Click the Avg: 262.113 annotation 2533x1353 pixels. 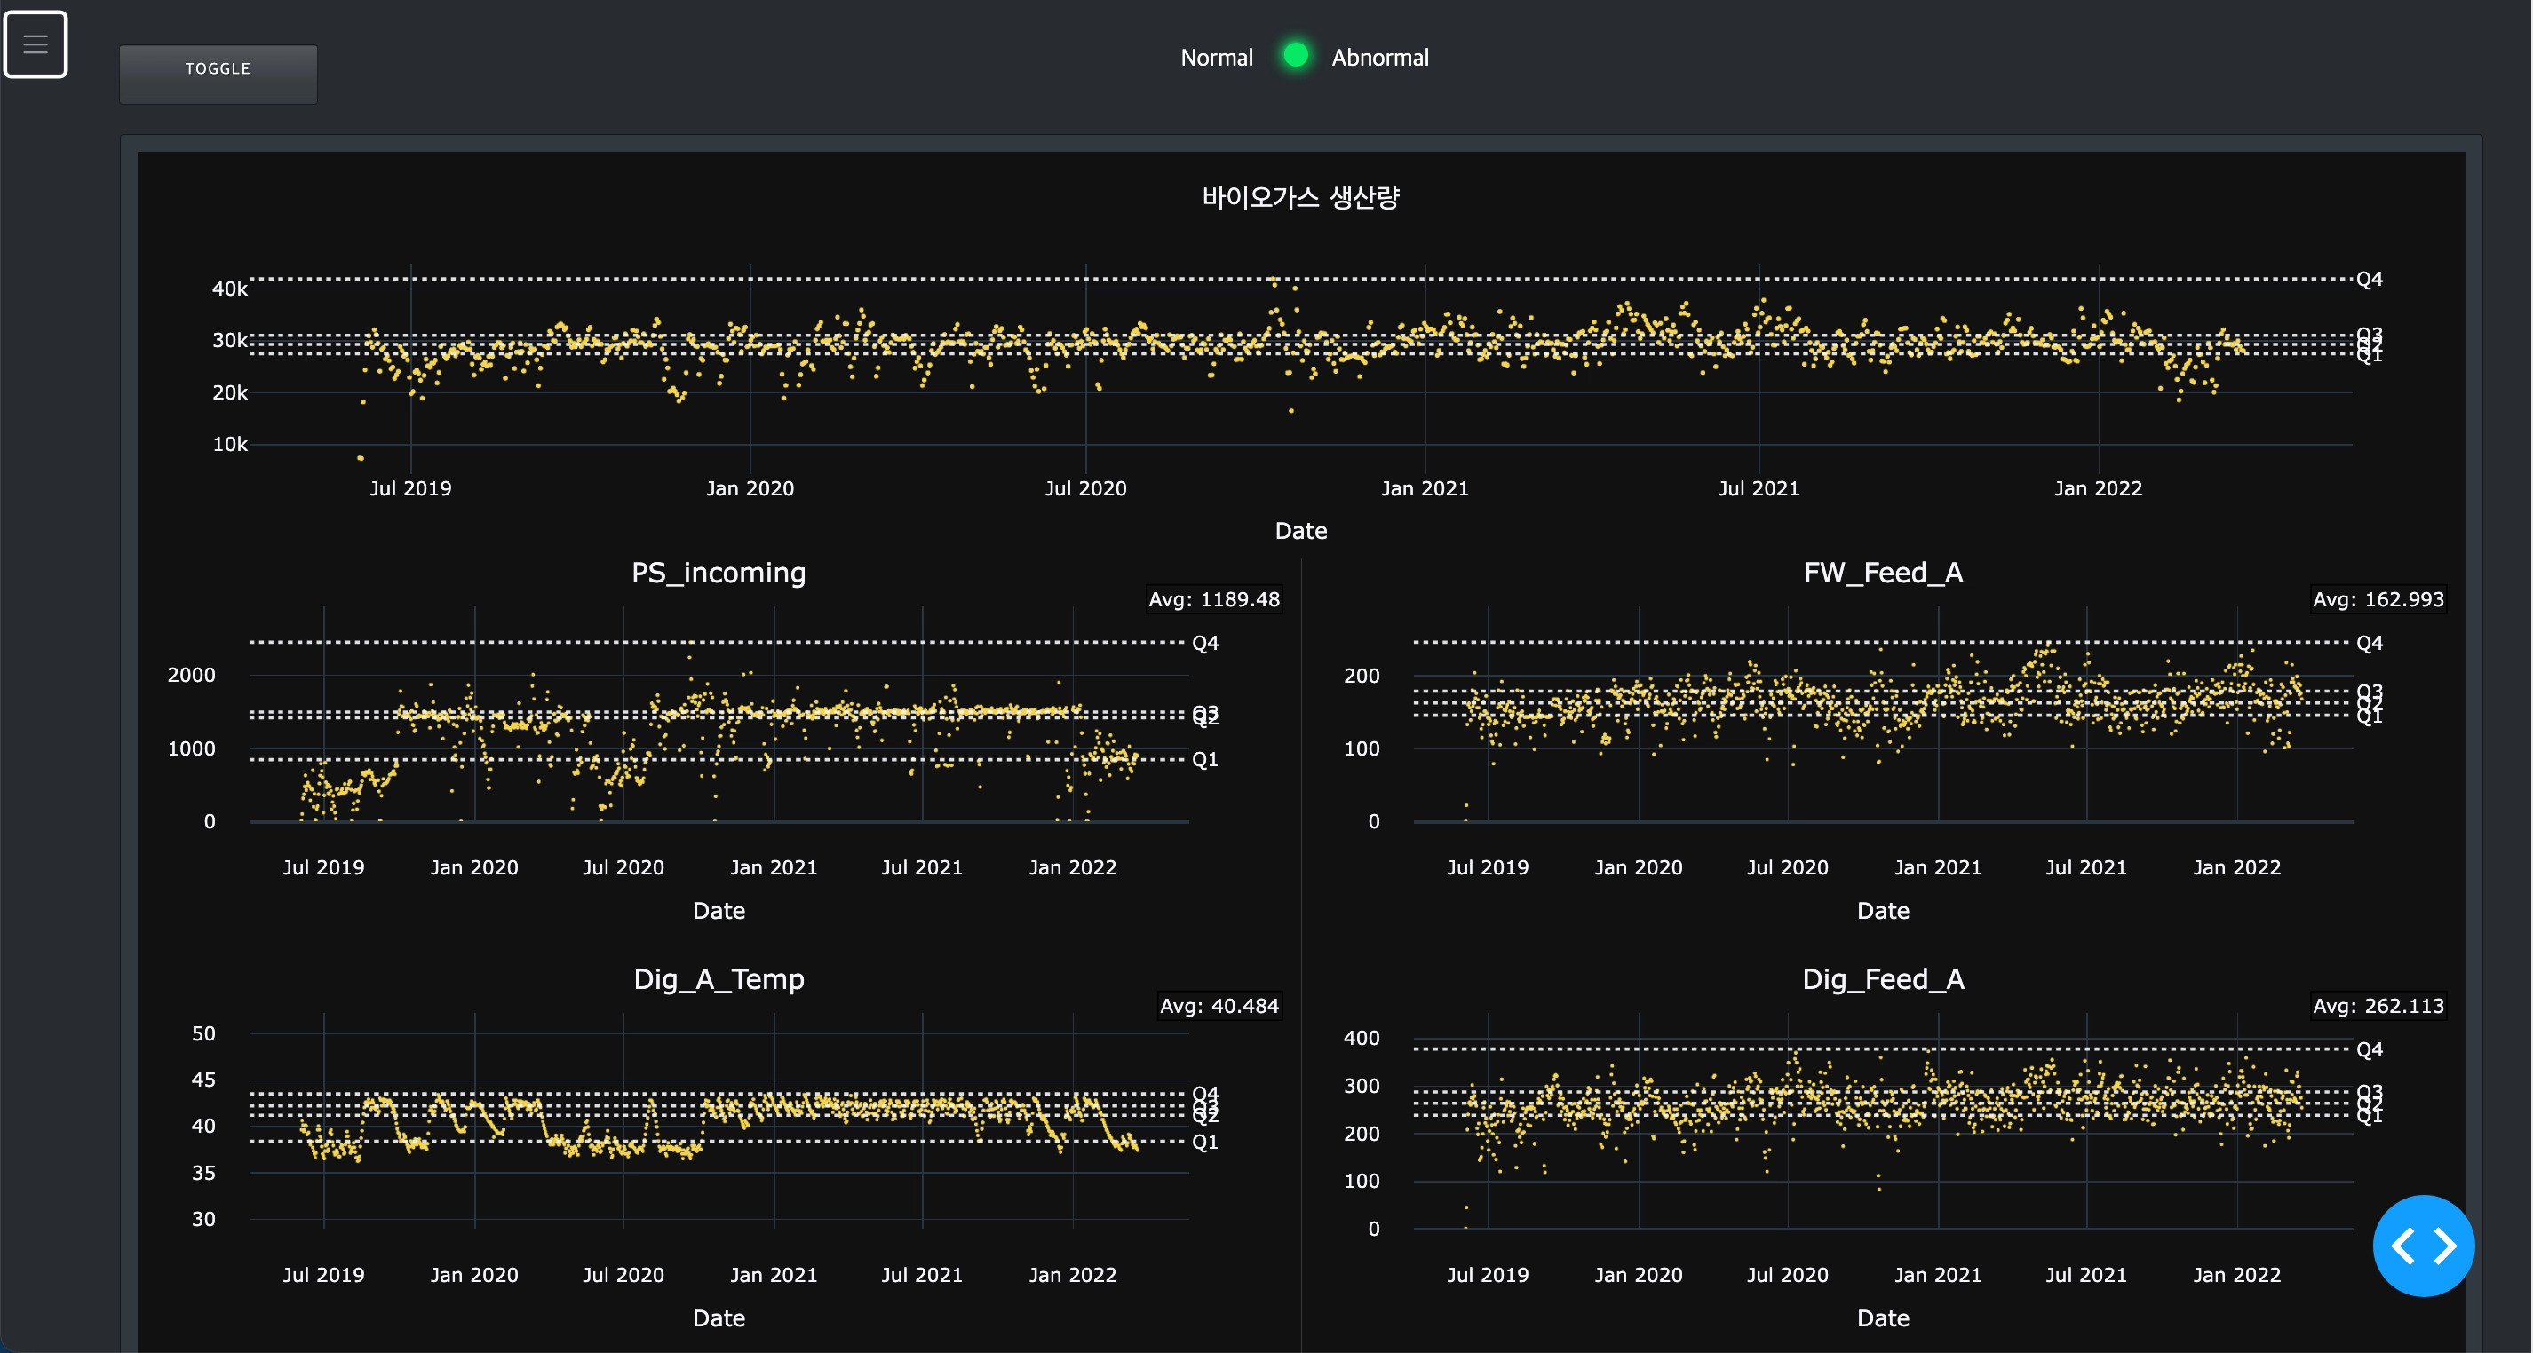tap(2378, 1006)
